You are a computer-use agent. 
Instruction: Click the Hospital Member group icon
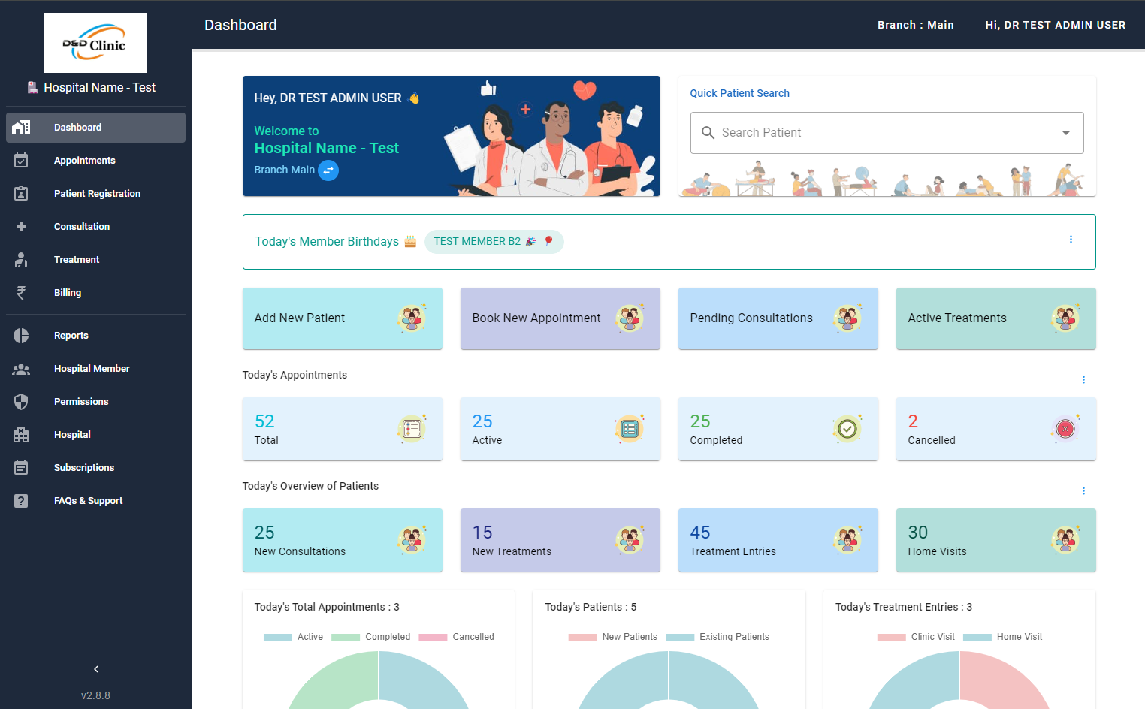21,369
